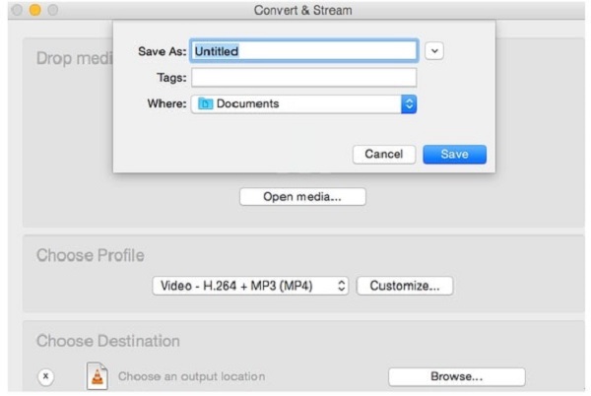Click the VLC cone file icon

click(98, 376)
